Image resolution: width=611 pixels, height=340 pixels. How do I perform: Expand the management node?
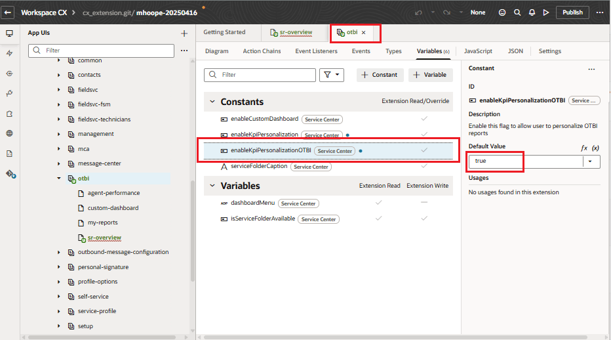[59, 135]
